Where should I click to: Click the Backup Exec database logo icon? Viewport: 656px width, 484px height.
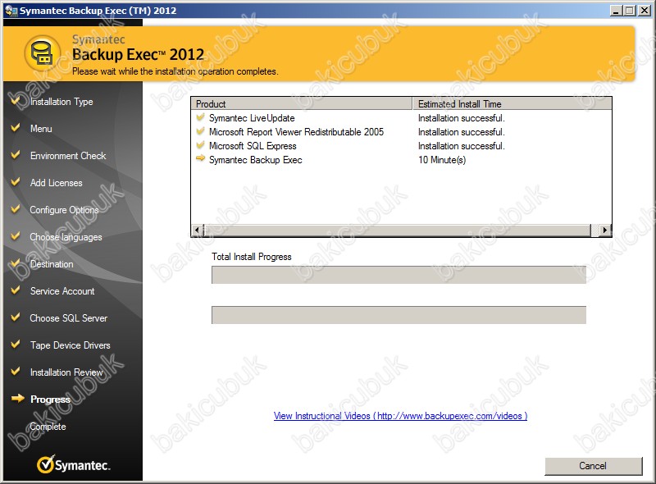[43, 53]
